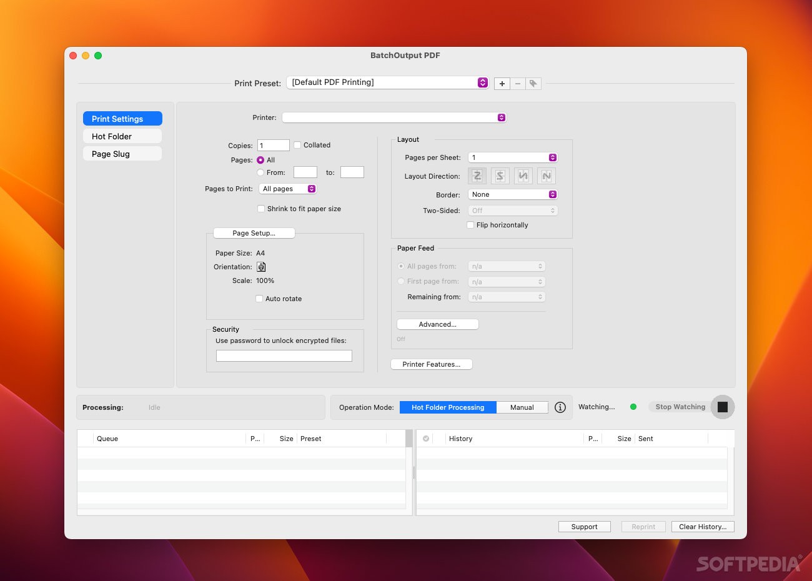812x581 pixels.
Task: Open Operation Mode info icon
Action: click(x=560, y=407)
